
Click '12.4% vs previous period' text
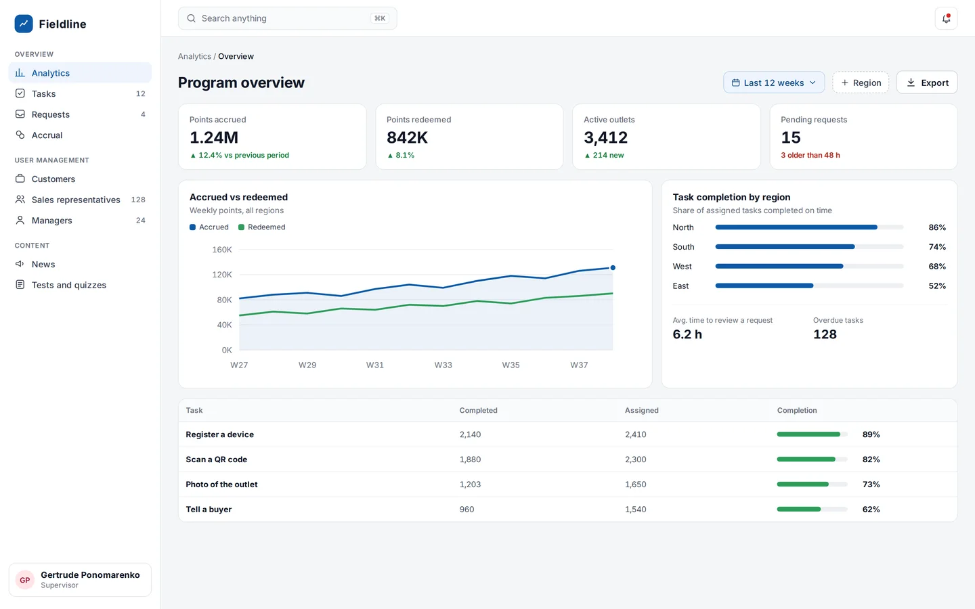[244, 155]
